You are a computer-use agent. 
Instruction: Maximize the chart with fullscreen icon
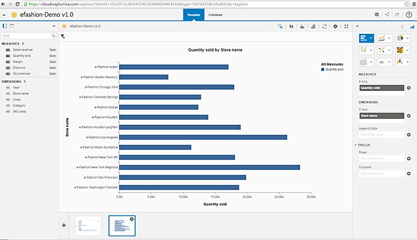346,26
